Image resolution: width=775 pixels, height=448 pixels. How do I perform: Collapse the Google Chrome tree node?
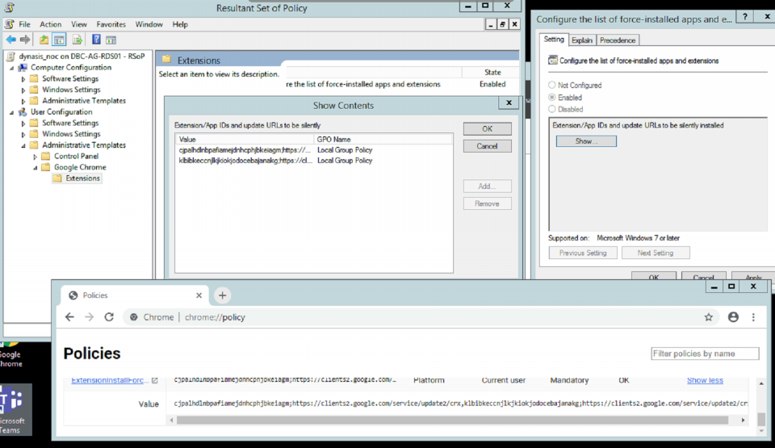(36, 168)
